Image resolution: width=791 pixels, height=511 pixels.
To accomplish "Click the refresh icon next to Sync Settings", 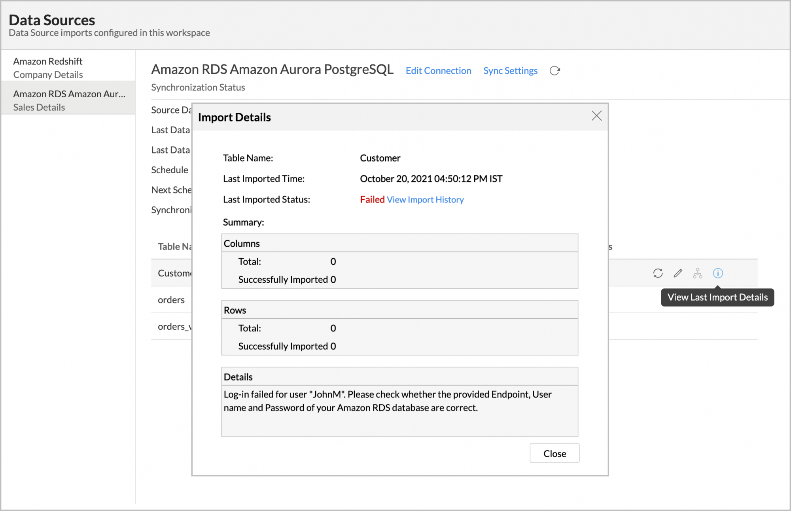I will (x=555, y=71).
